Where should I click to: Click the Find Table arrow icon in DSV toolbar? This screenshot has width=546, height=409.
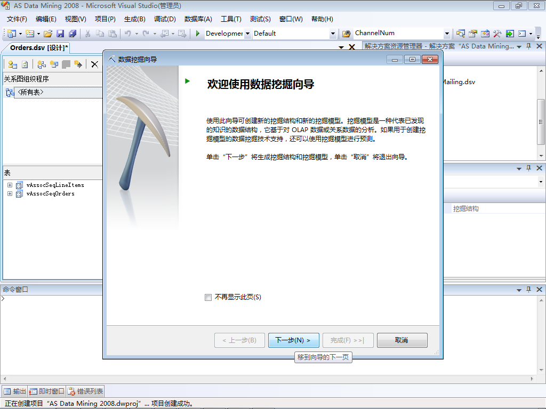[78, 64]
